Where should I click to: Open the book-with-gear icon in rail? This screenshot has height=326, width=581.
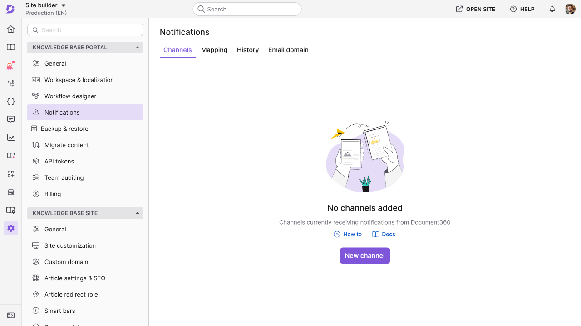pyautogui.click(x=11, y=210)
